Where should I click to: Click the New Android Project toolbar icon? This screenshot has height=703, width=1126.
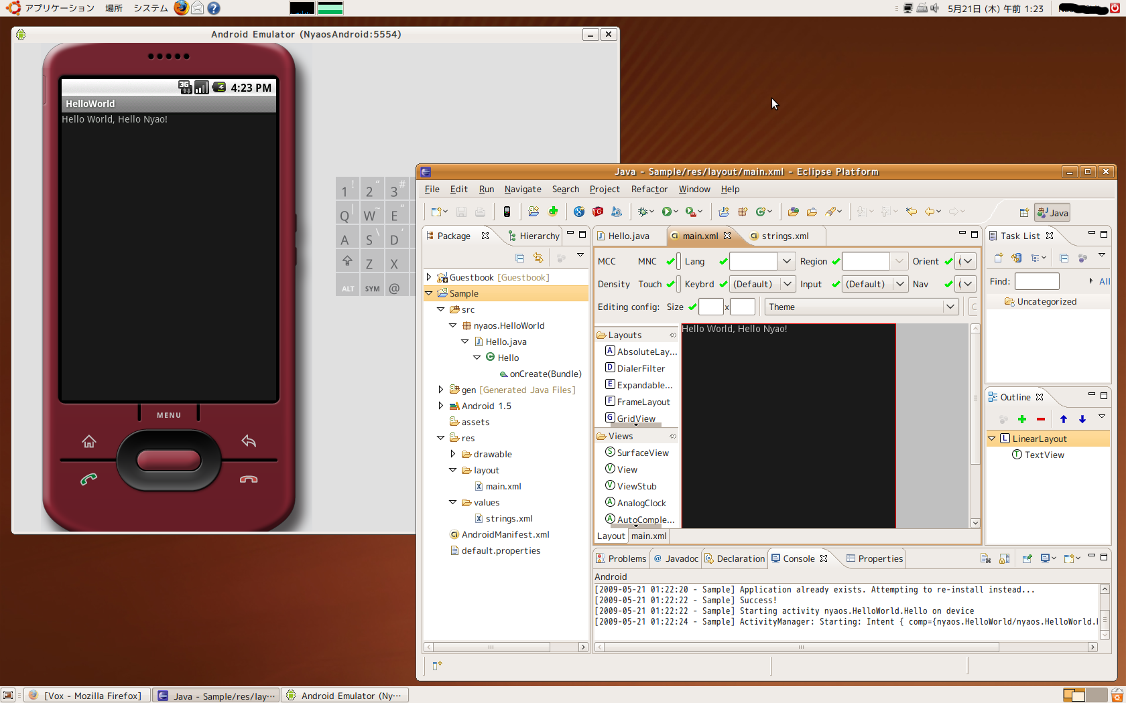tap(534, 212)
